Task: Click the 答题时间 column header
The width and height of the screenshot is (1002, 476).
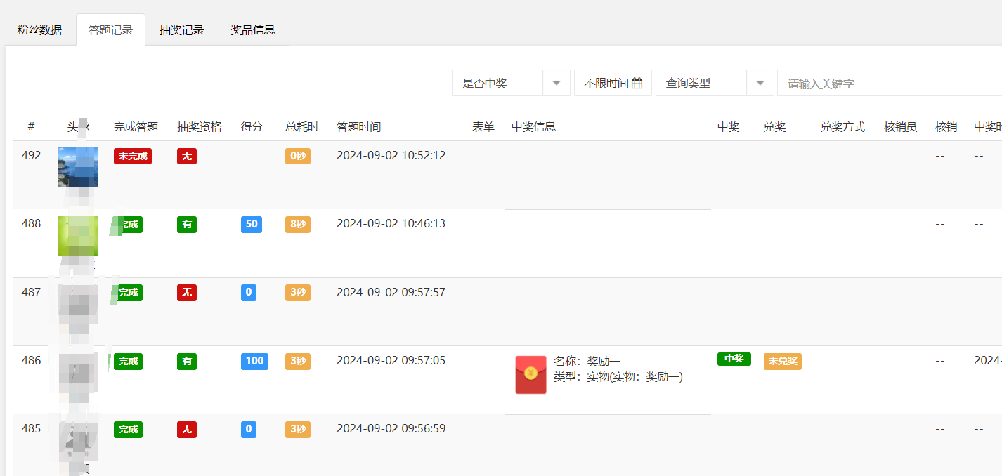Action: point(359,127)
